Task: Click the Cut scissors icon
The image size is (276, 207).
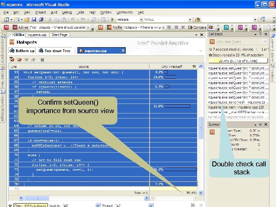Action: click(x=49, y=20)
